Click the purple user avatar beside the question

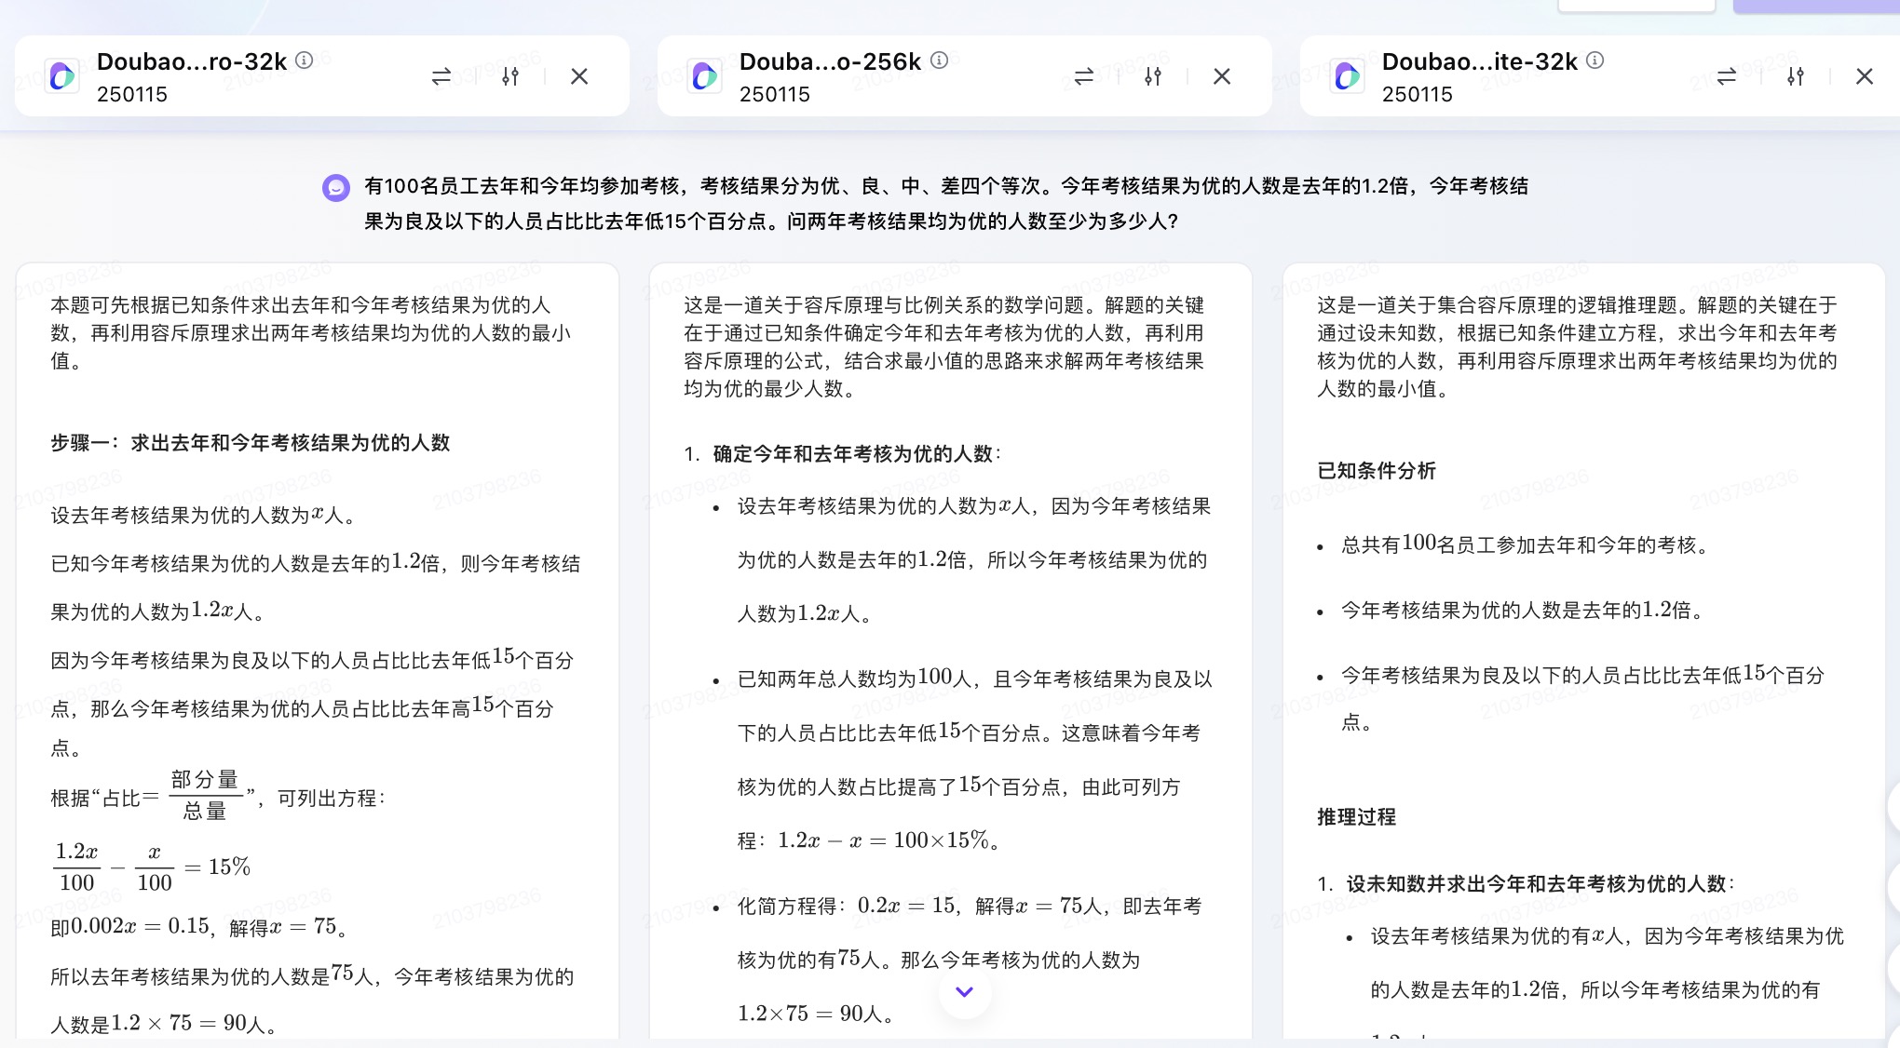pos(336,188)
